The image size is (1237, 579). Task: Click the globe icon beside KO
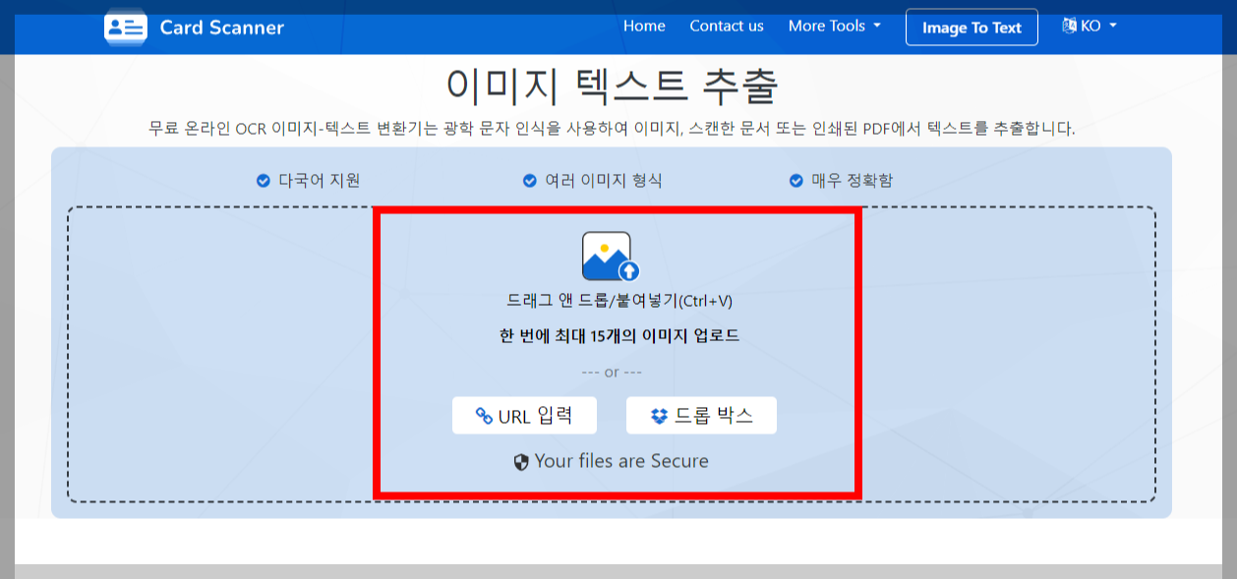1069,26
